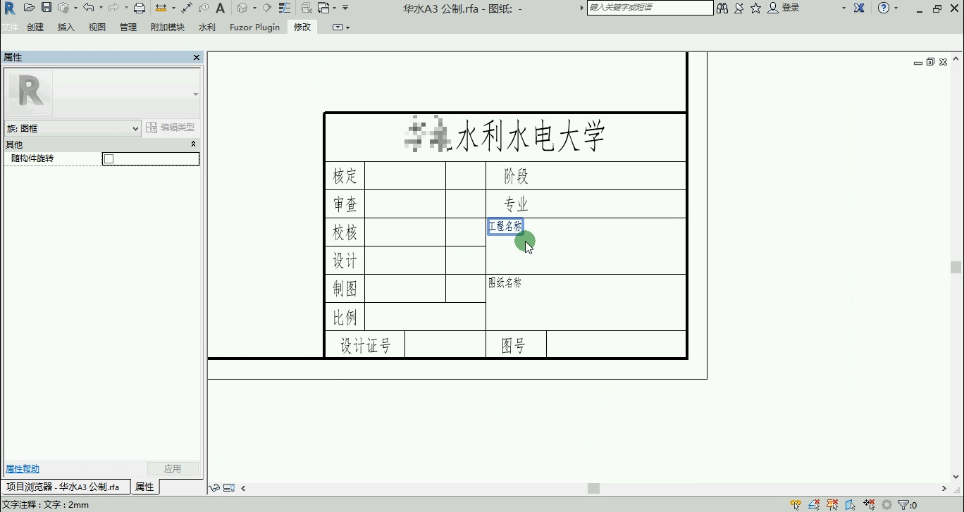This screenshot has height=512, width=964.
Task: Open the 管理 ribbon tab
Action: (128, 27)
